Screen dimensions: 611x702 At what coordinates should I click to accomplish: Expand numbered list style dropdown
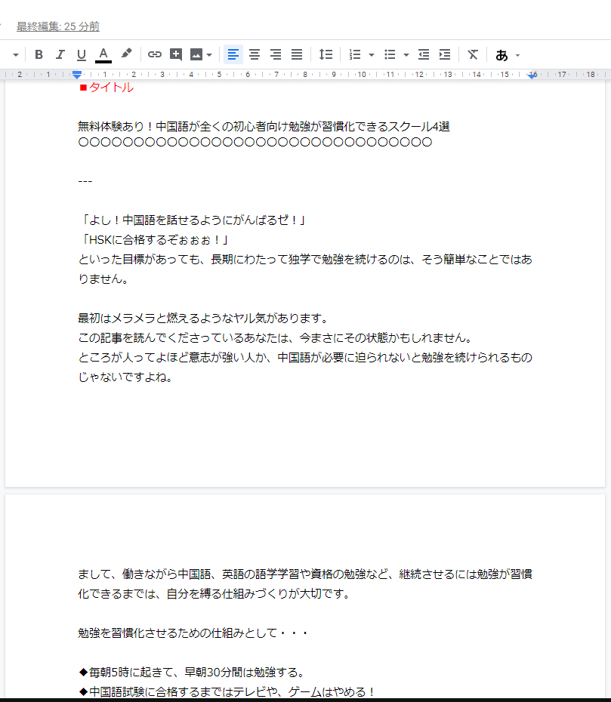pos(372,55)
